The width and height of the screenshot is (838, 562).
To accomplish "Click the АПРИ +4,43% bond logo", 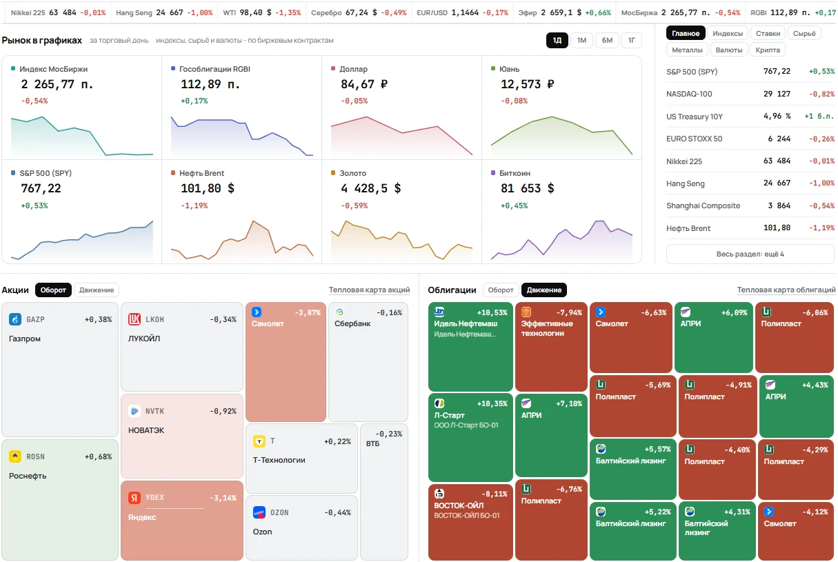I will [x=770, y=385].
